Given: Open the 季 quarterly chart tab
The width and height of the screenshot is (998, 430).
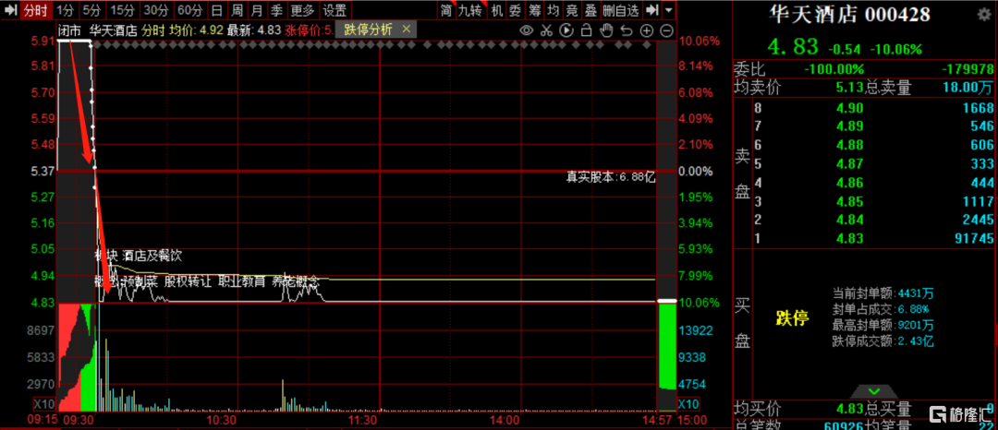Looking at the screenshot, I should coord(276,9).
